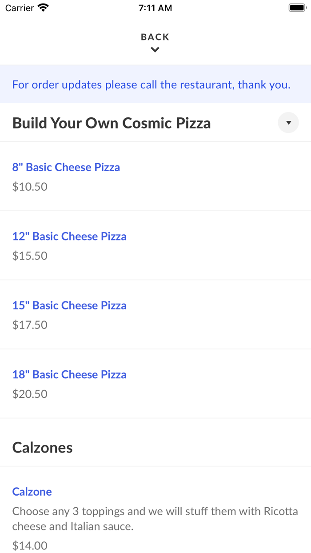Viewport: 311px width, 553px height.
Task: Tap the Wi-Fi signal icon
Action: coord(42,8)
